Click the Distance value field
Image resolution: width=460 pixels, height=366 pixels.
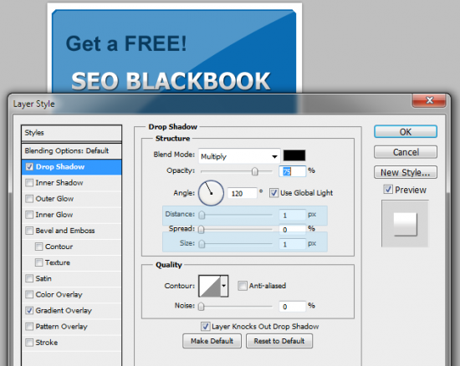[292, 216]
